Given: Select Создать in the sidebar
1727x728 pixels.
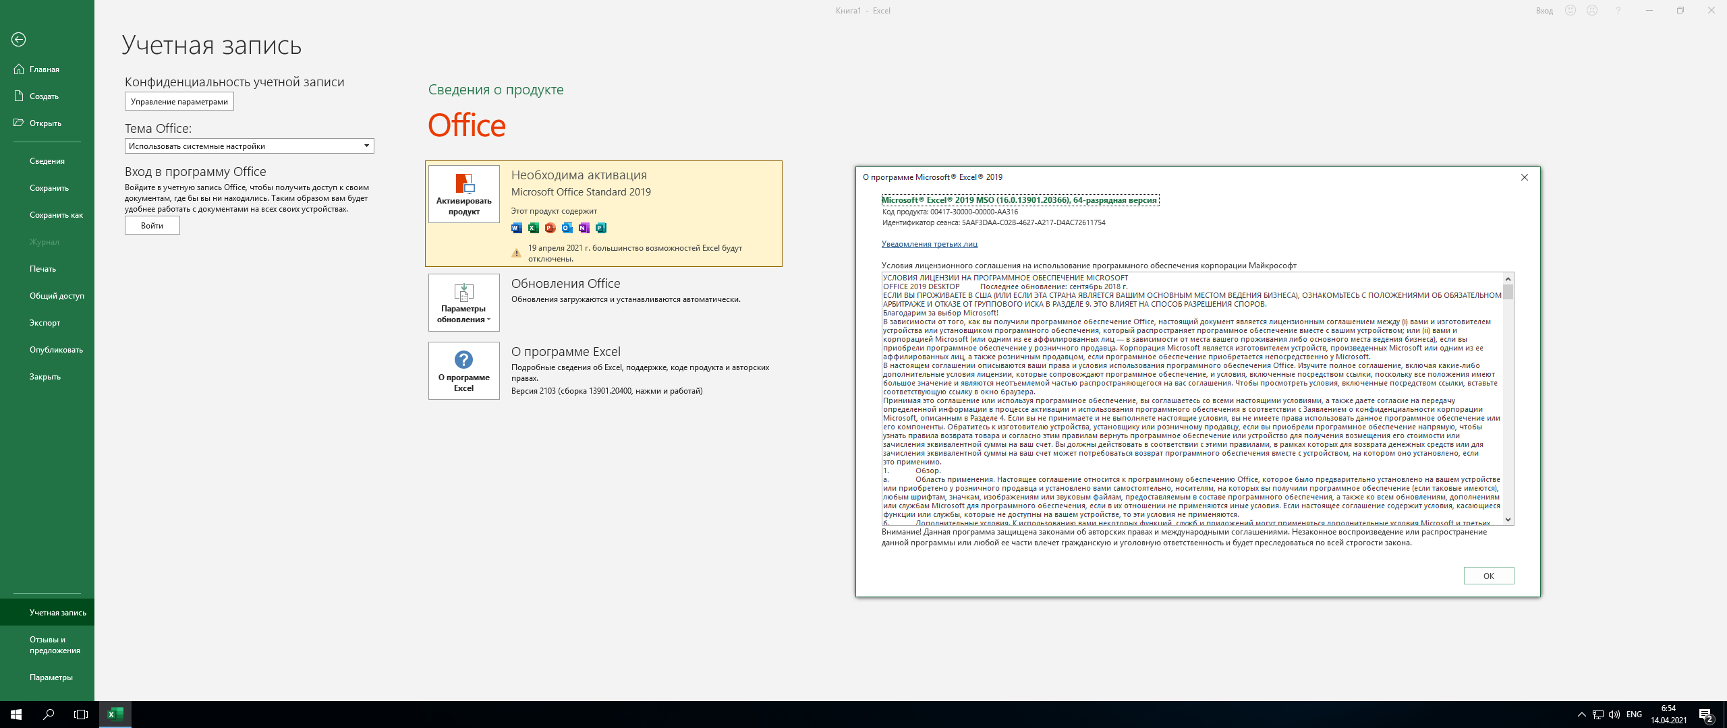Looking at the screenshot, I should 47,96.
